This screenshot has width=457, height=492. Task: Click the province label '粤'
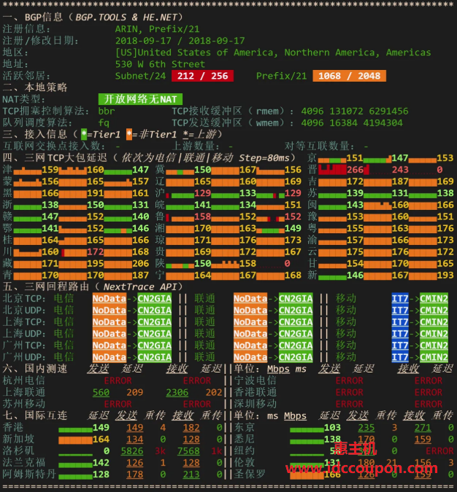(312, 228)
